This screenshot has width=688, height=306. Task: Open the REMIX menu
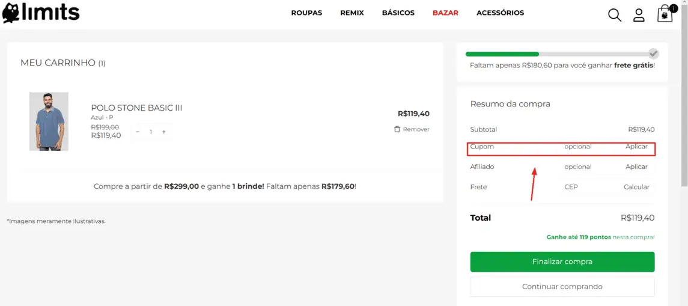coord(352,13)
